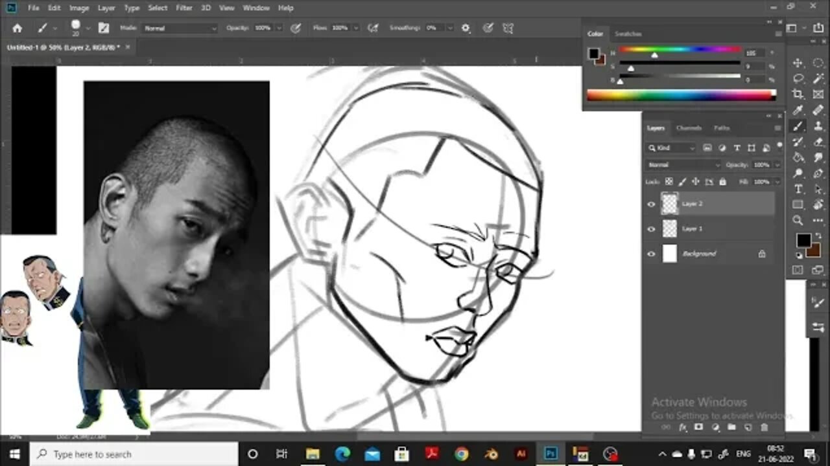Toggle lock all padlock icon
The height and width of the screenshot is (466, 830).
[722, 182]
